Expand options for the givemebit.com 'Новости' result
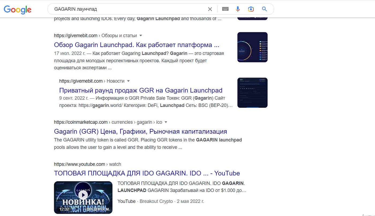375x216 pixels. point(129,81)
